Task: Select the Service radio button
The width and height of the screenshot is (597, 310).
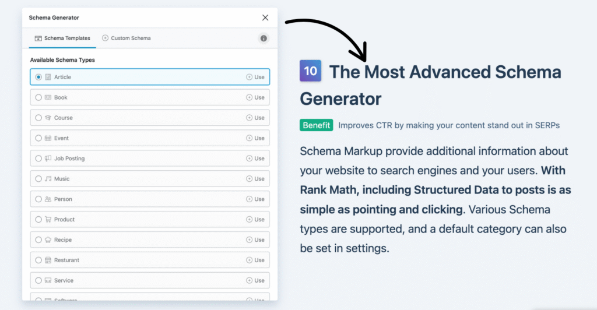Action: click(38, 280)
